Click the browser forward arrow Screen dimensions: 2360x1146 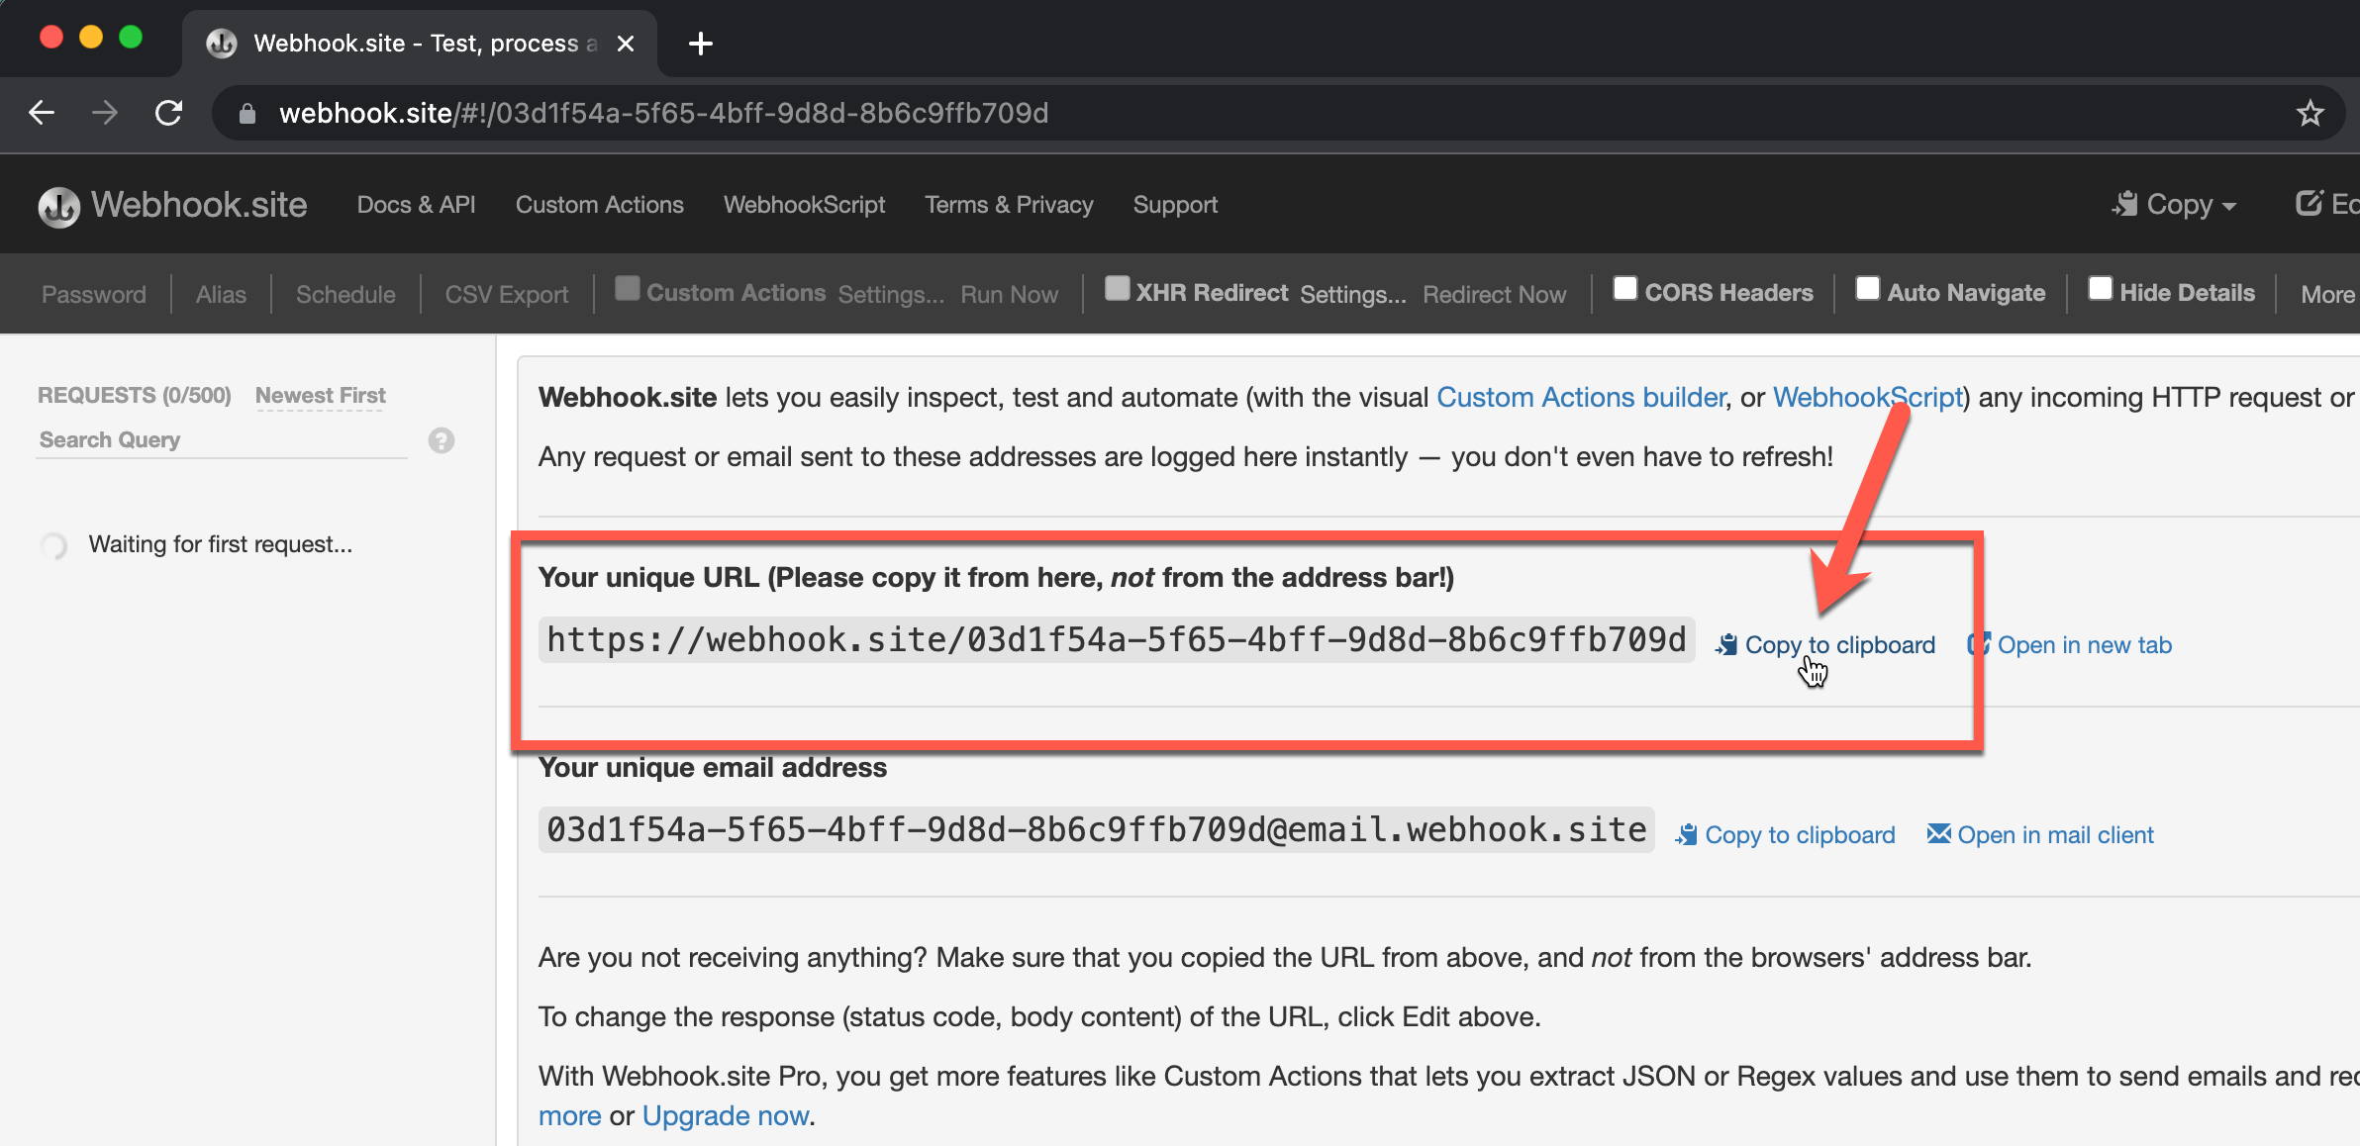coord(105,113)
